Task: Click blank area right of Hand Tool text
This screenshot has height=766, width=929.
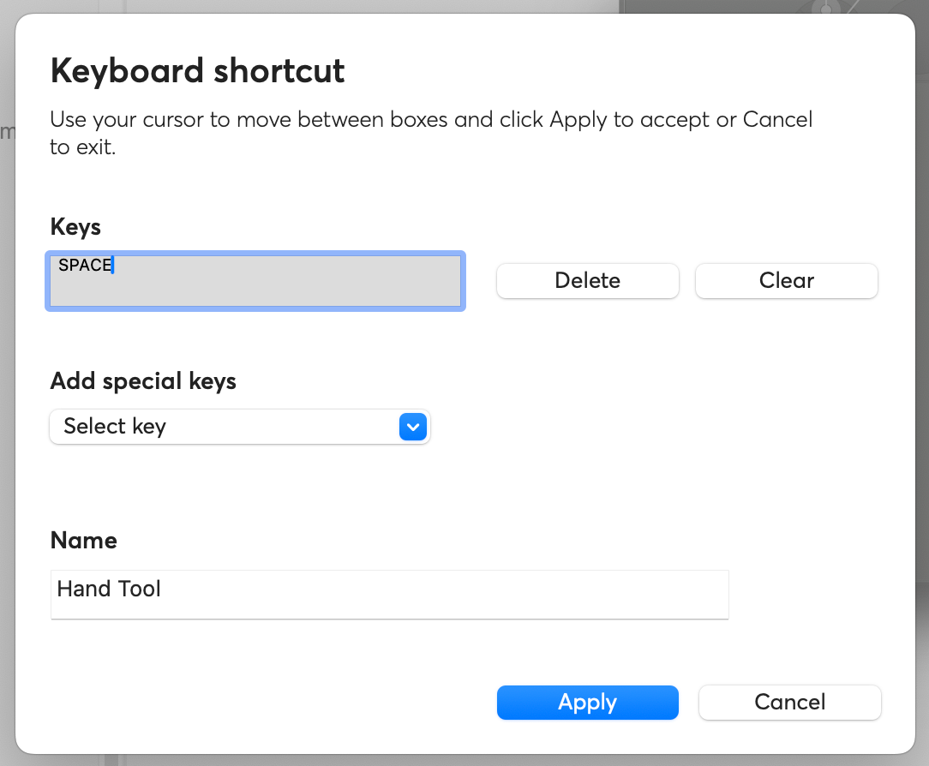Action: pos(444,595)
